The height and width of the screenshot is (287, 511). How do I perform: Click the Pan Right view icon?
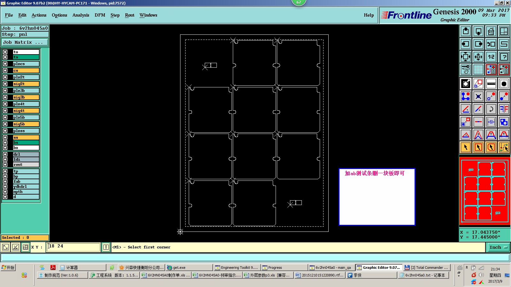pyautogui.click(x=478, y=44)
